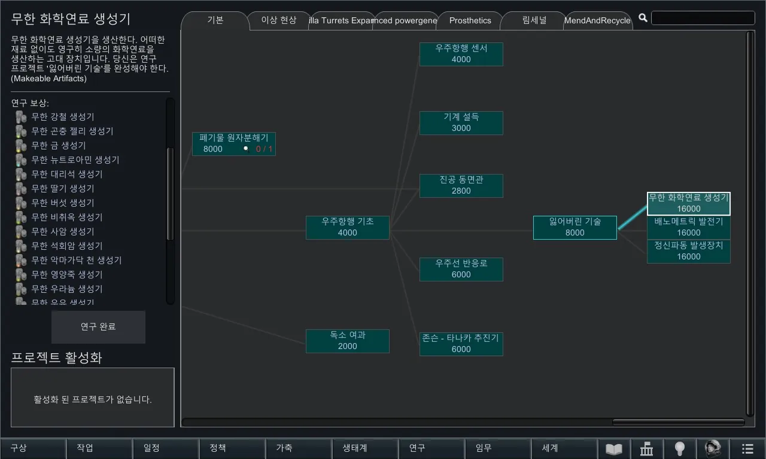Open the main menu list icon
This screenshot has height=459, width=766.
pos(747,449)
